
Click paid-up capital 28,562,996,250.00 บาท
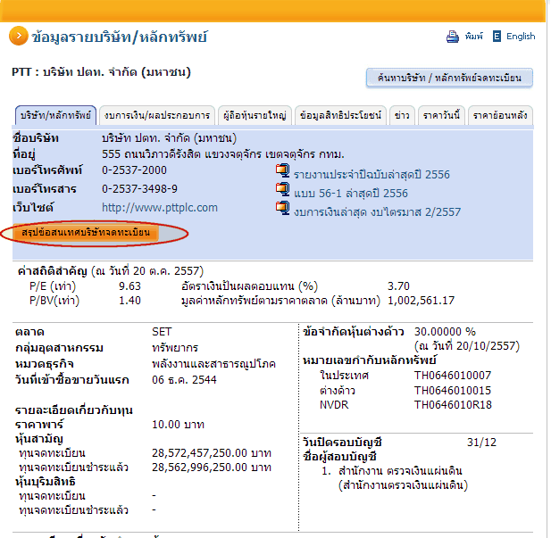(x=212, y=468)
